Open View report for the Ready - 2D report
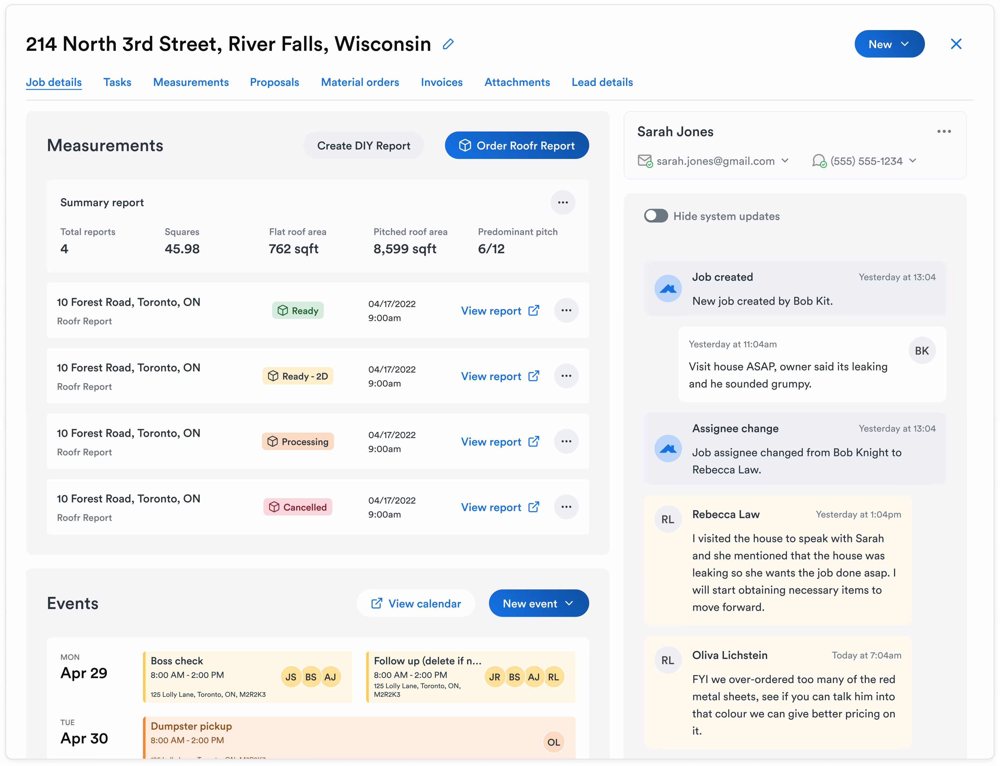1000x766 pixels. [x=500, y=376]
